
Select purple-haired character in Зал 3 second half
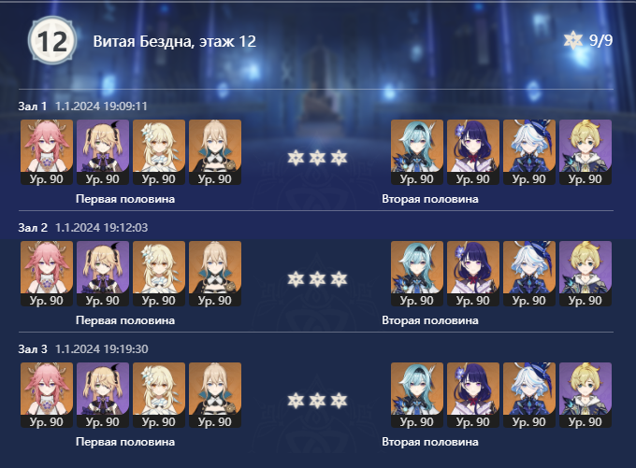(473, 395)
